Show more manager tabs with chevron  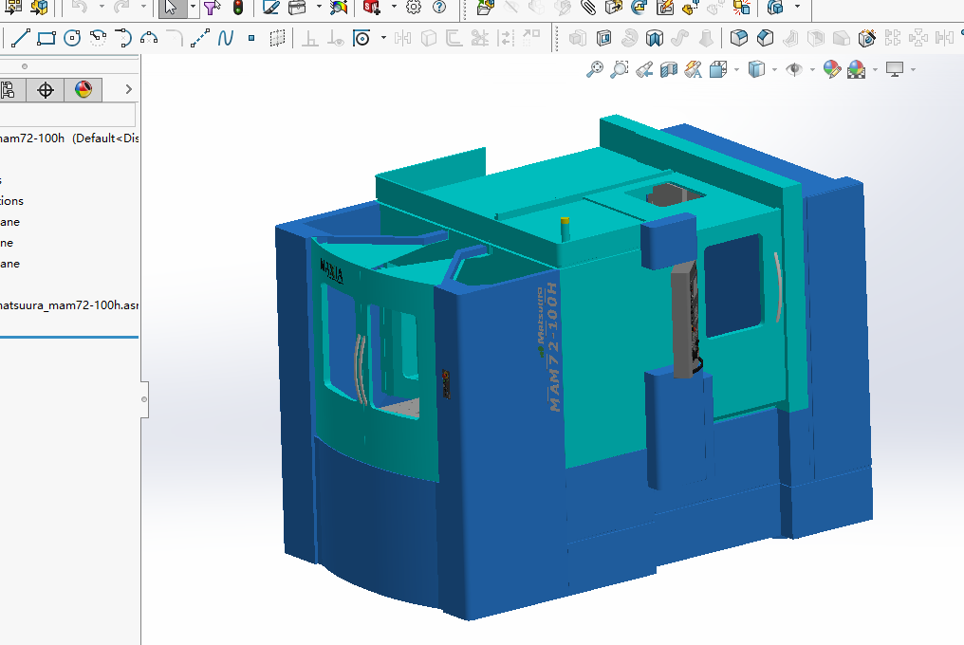[x=128, y=90]
